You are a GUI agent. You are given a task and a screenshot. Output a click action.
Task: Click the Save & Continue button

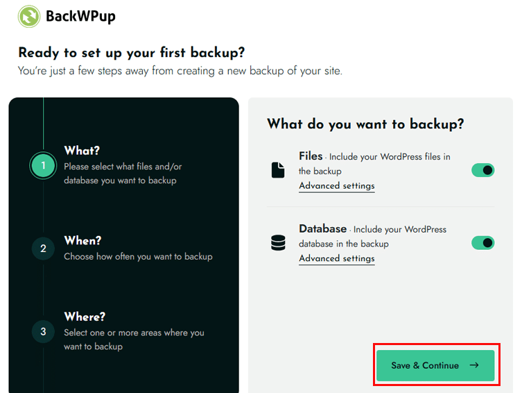pyautogui.click(x=435, y=365)
